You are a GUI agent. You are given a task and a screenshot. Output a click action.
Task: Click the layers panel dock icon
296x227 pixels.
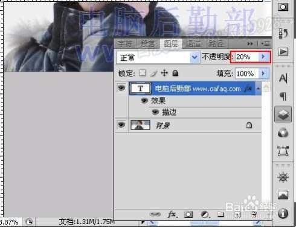(x=283, y=114)
